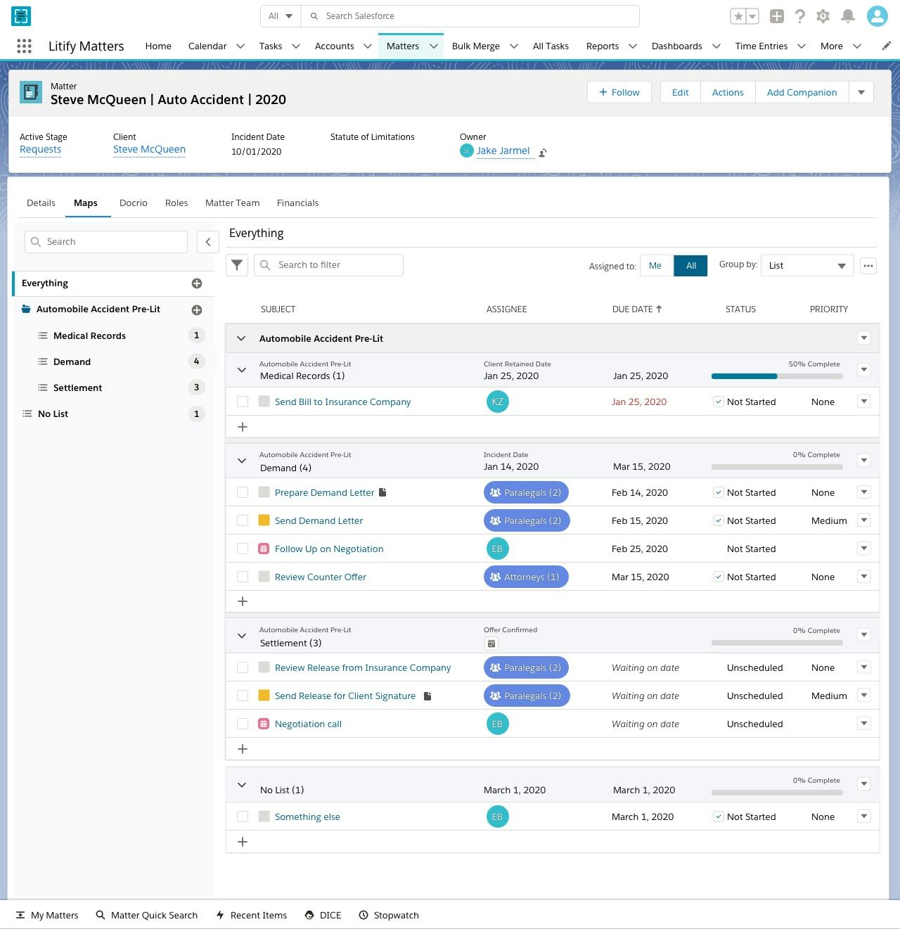Click the Search Salesforce input field

click(470, 16)
